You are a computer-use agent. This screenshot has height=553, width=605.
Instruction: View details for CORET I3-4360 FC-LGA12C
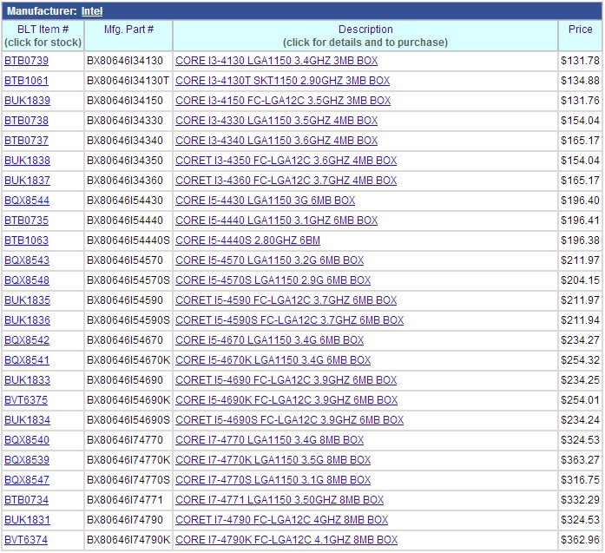point(286,181)
